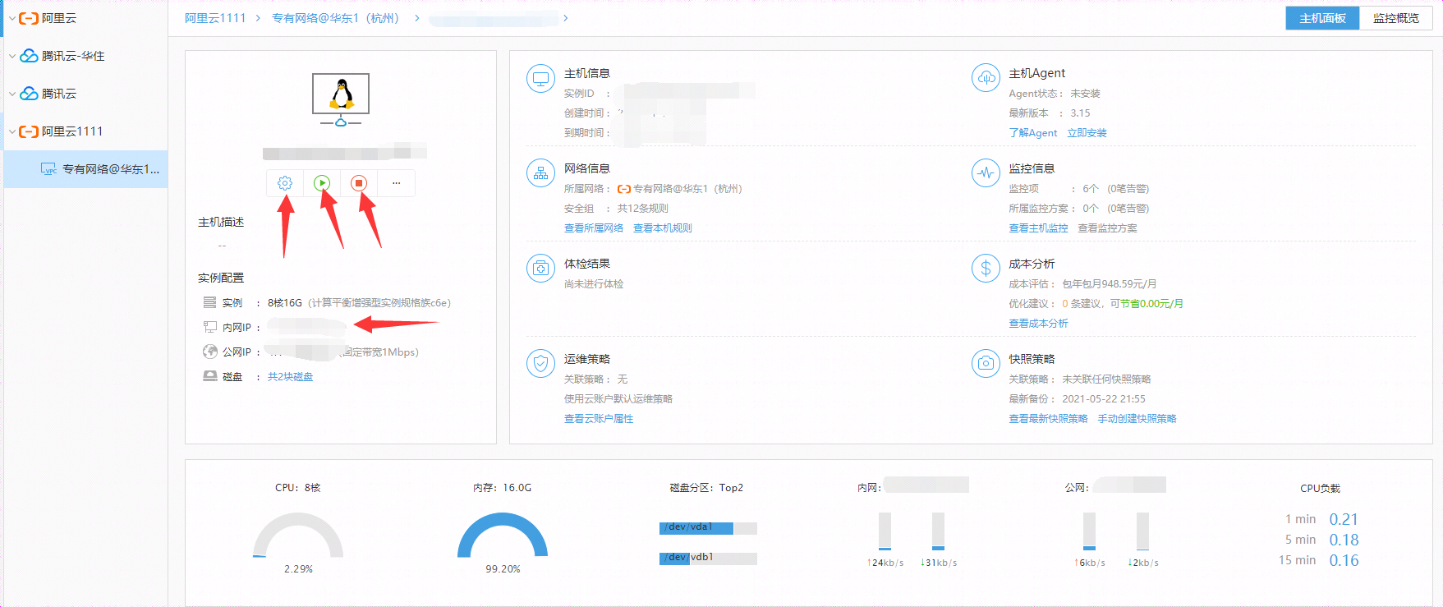Click the 阿里云1111 logo icon in sidebar
The height and width of the screenshot is (607, 1443).
29,131
